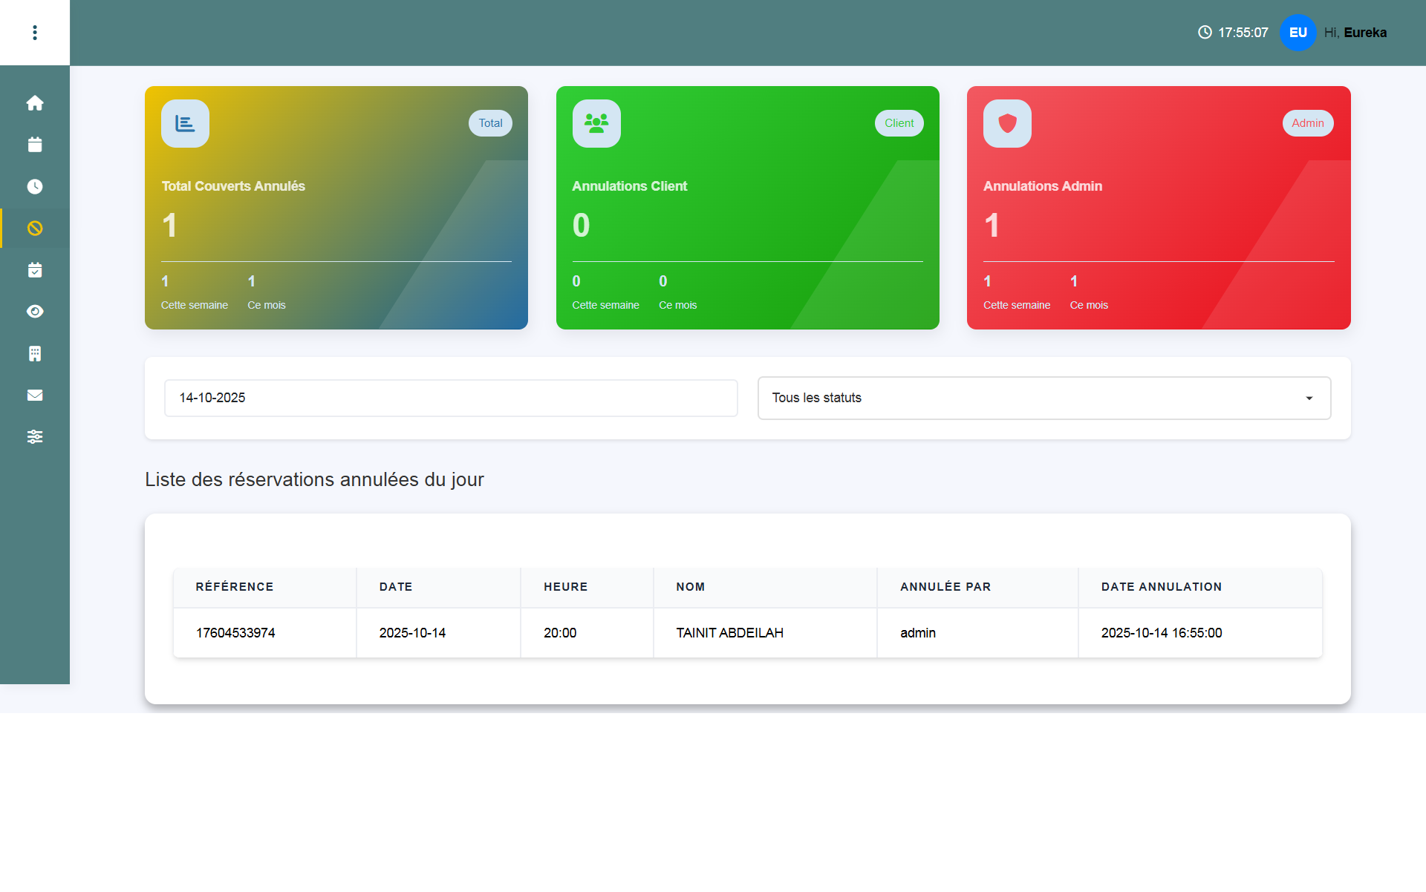Open the calendar-check icon in sidebar
1426x892 pixels.
pos(35,270)
